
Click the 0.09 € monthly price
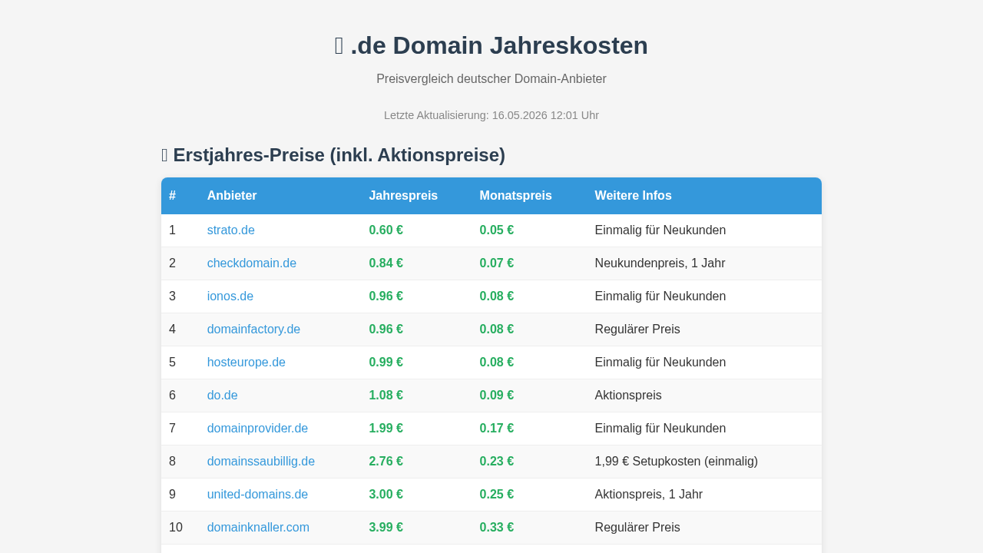pyautogui.click(x=496, y=396)
